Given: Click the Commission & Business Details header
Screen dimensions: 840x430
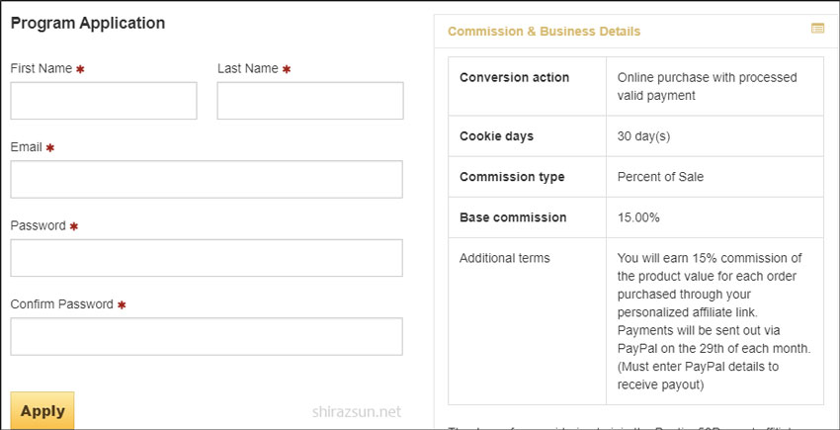Looking at the screenshot, I should [544, 32].
